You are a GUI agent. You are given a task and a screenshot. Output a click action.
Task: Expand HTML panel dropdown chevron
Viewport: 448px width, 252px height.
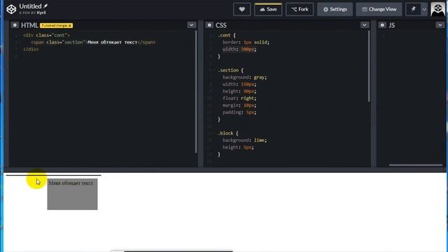[x=191, y=25]
